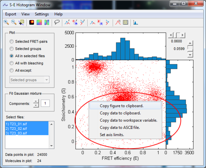This screenshot has width=206, height=168.
Task: Activate the data cursor tool
Action: click(21, 22)
